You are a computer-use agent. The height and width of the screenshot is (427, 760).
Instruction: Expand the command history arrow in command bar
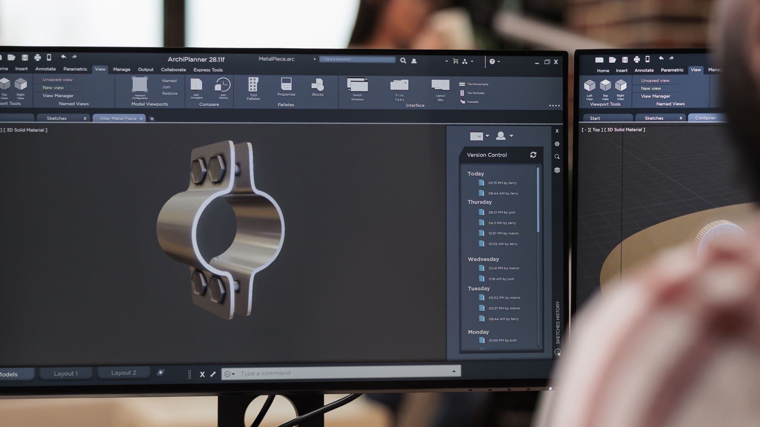(454, 371)
